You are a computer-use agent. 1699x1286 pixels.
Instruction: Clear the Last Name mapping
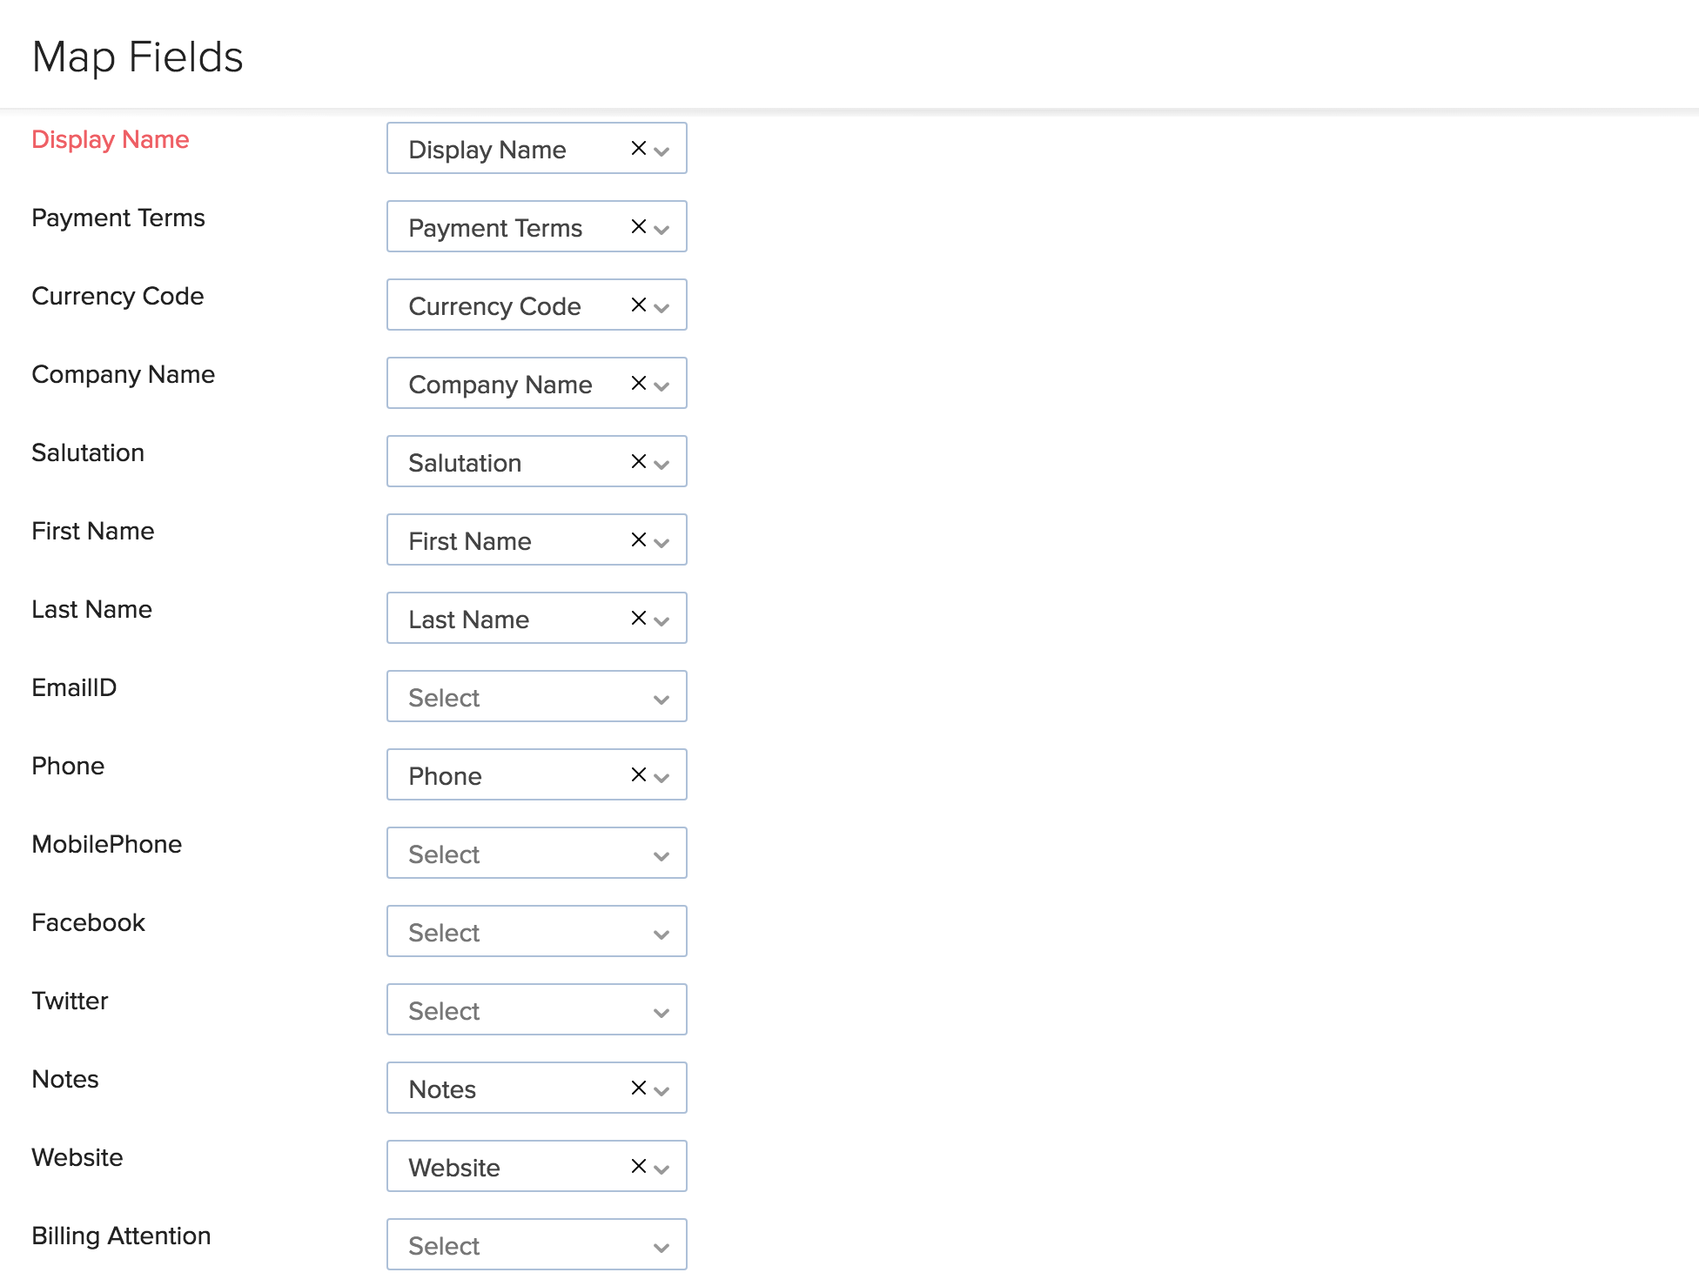[x=639, y=618]
